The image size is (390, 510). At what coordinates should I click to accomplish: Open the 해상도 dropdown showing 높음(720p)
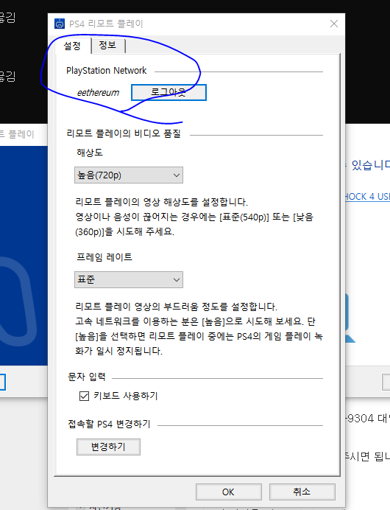[x=129, y=175]
